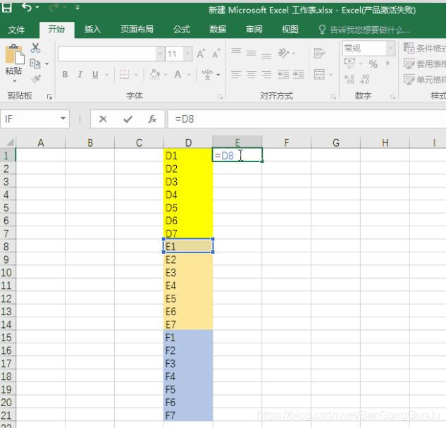Select Top Align icon
The height and width of the screenshot is (428, 446).
click(x=236, y=51)
